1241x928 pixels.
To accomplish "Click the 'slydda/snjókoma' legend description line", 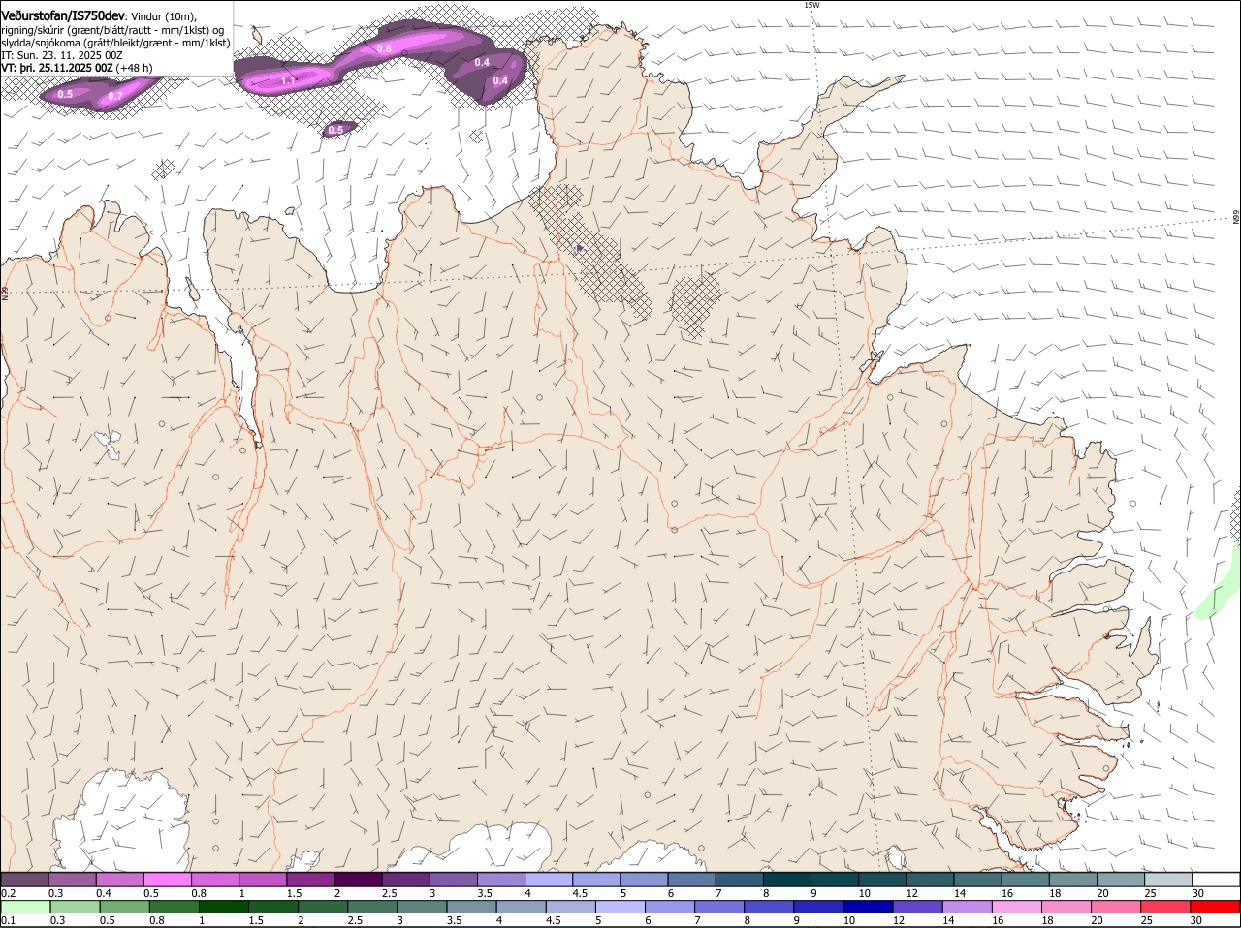I will click(115, 42).
